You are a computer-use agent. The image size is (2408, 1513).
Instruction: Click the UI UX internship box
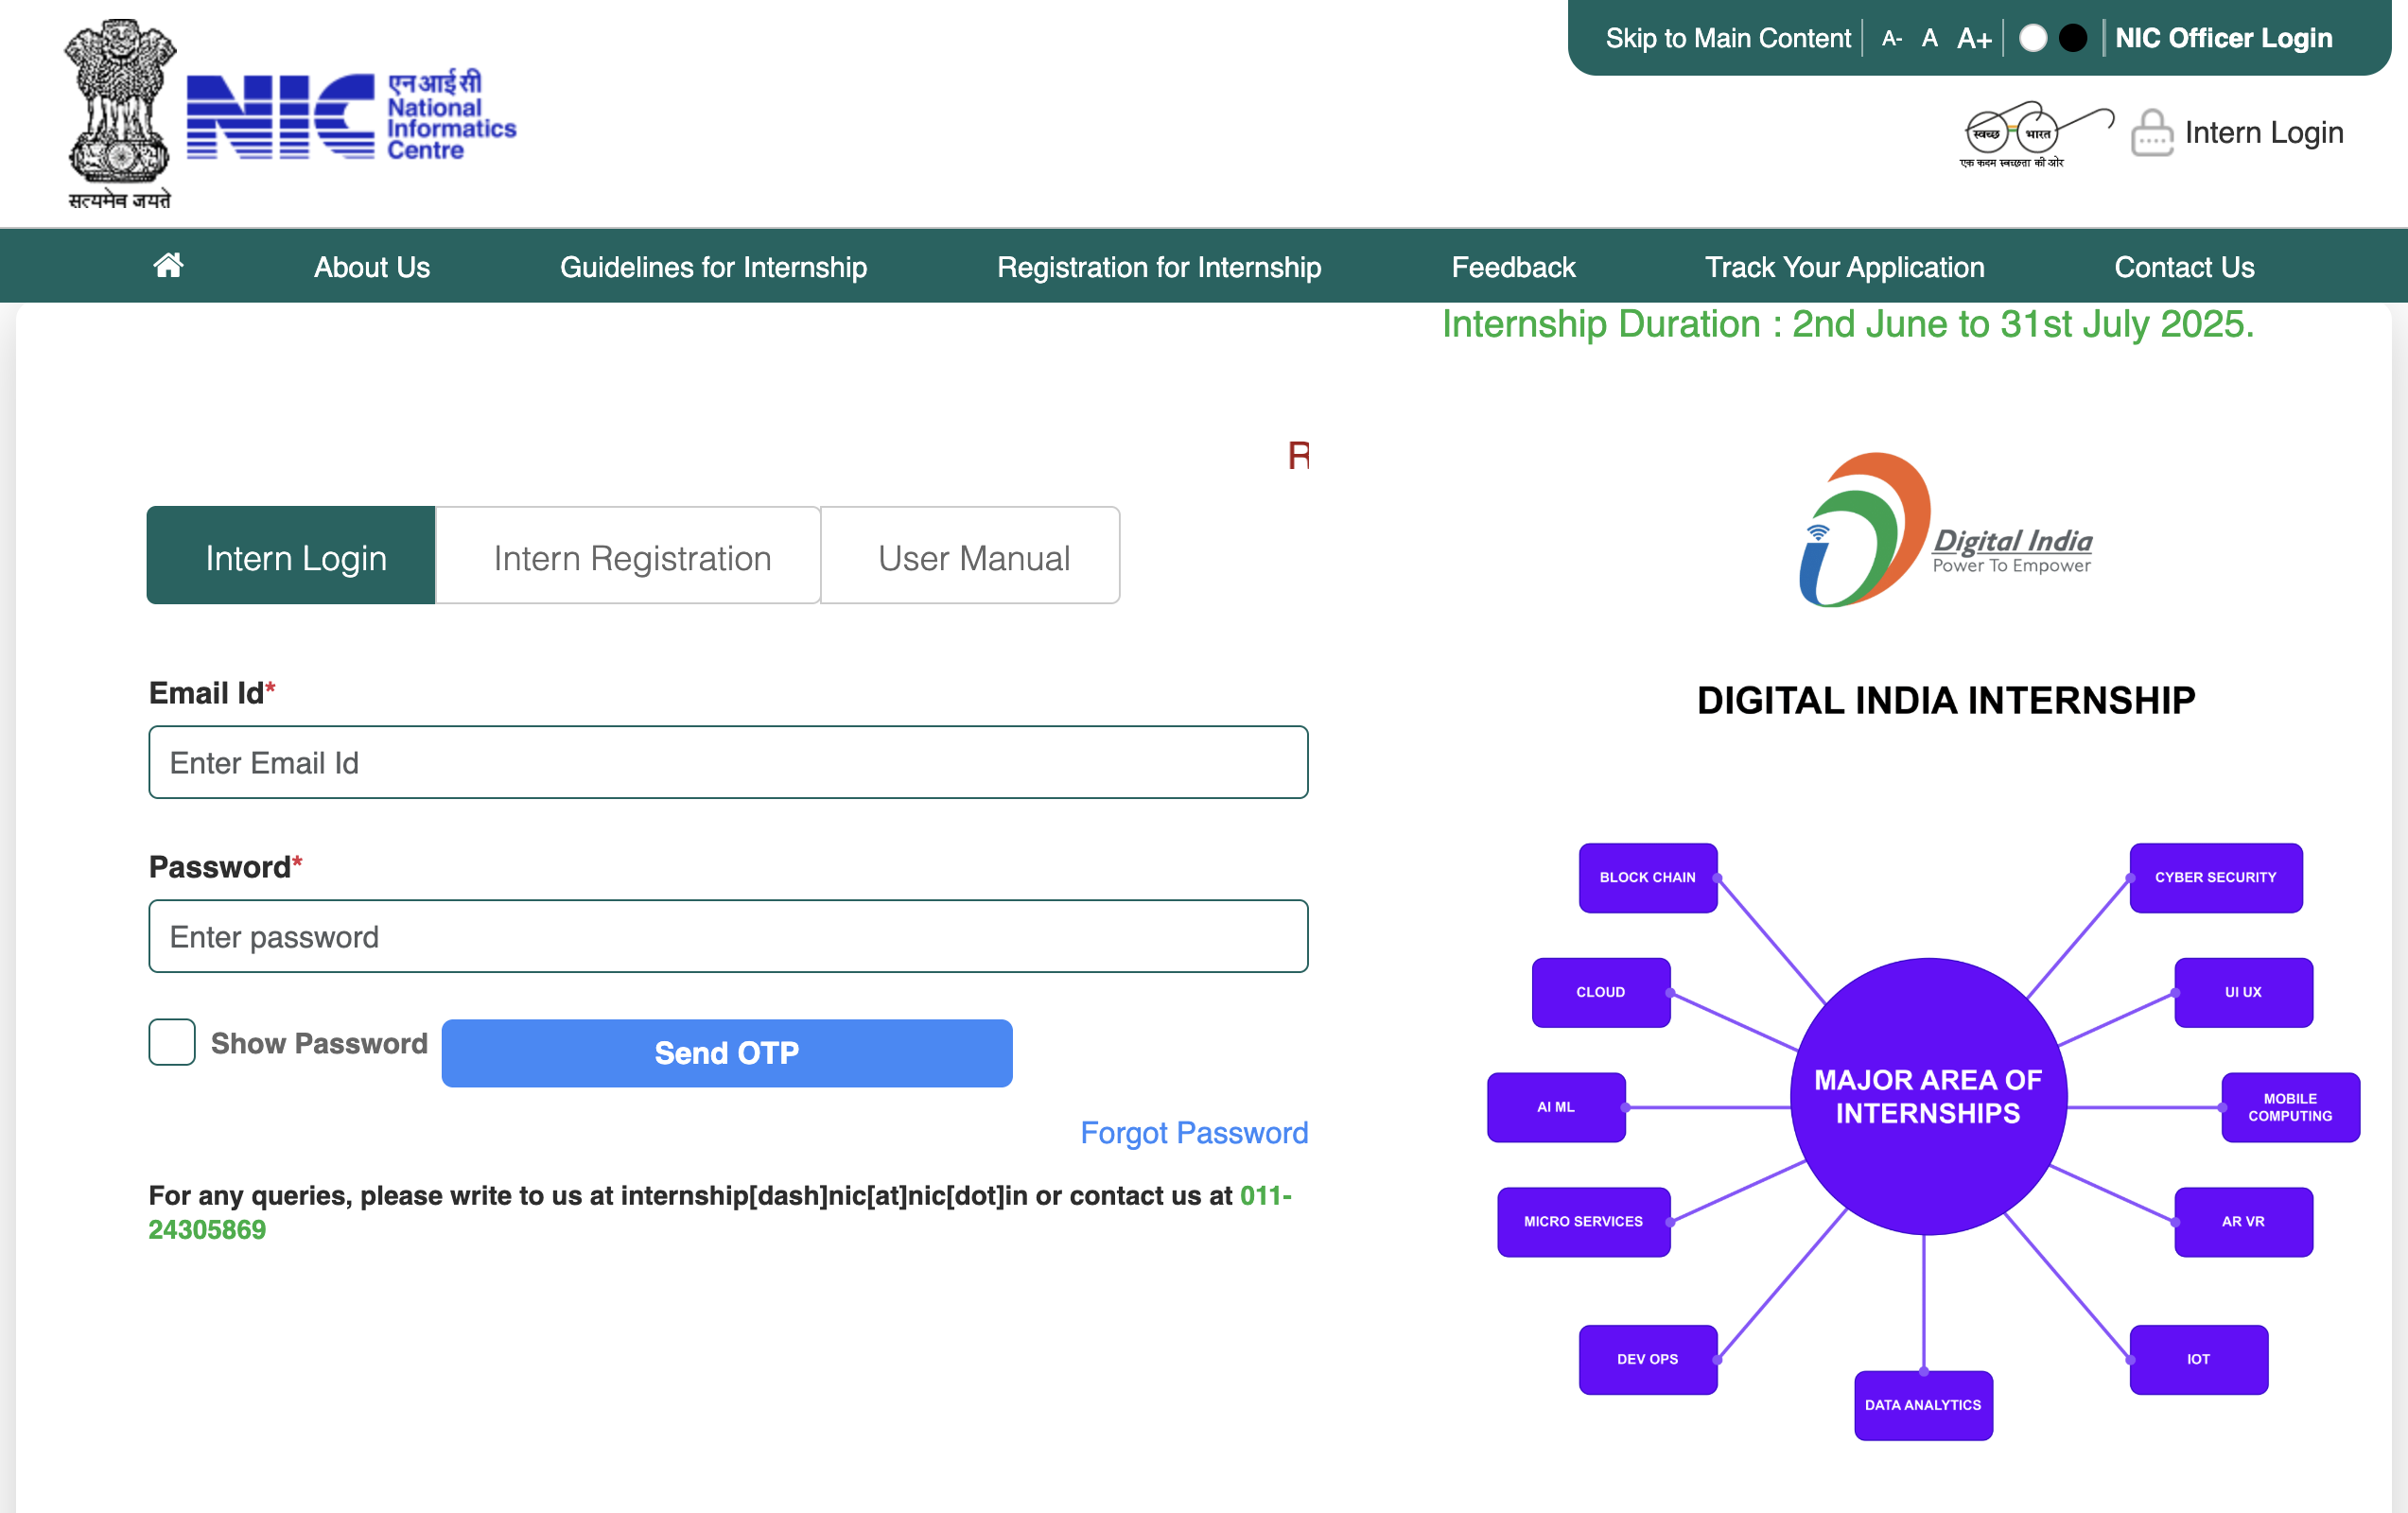2243,993
